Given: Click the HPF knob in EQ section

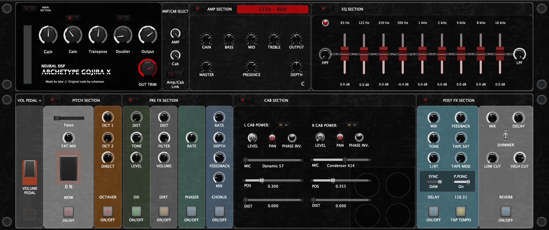Looking at the screenshot, I should tap(325, 54).
